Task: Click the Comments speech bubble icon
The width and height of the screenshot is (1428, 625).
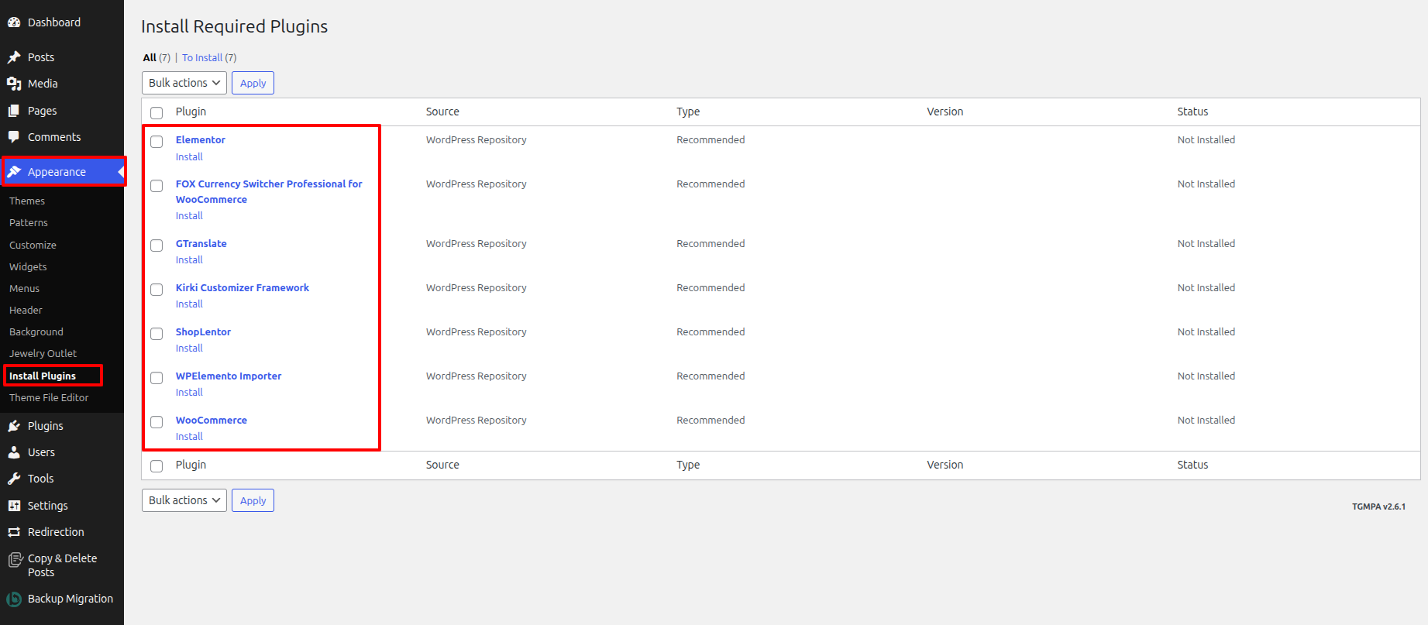Action: (x=14, y=137)
